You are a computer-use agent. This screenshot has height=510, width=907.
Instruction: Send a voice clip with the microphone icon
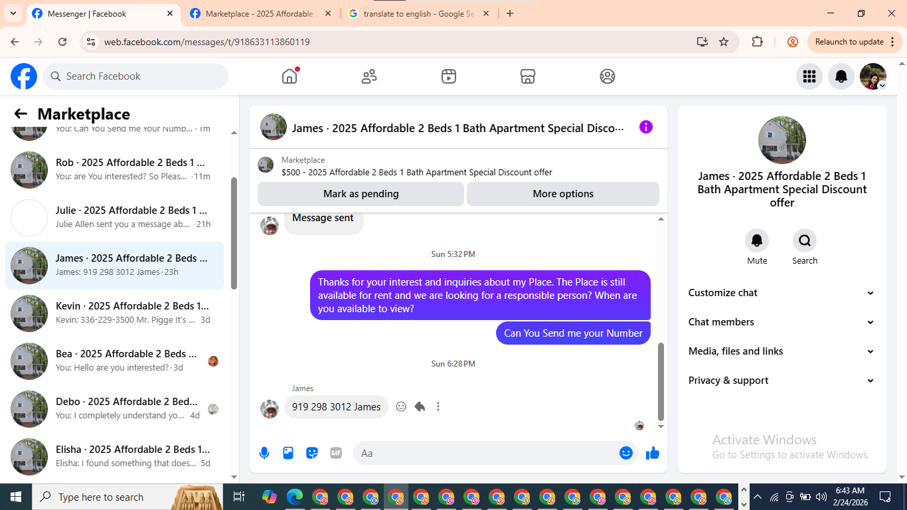coord(264,453)
